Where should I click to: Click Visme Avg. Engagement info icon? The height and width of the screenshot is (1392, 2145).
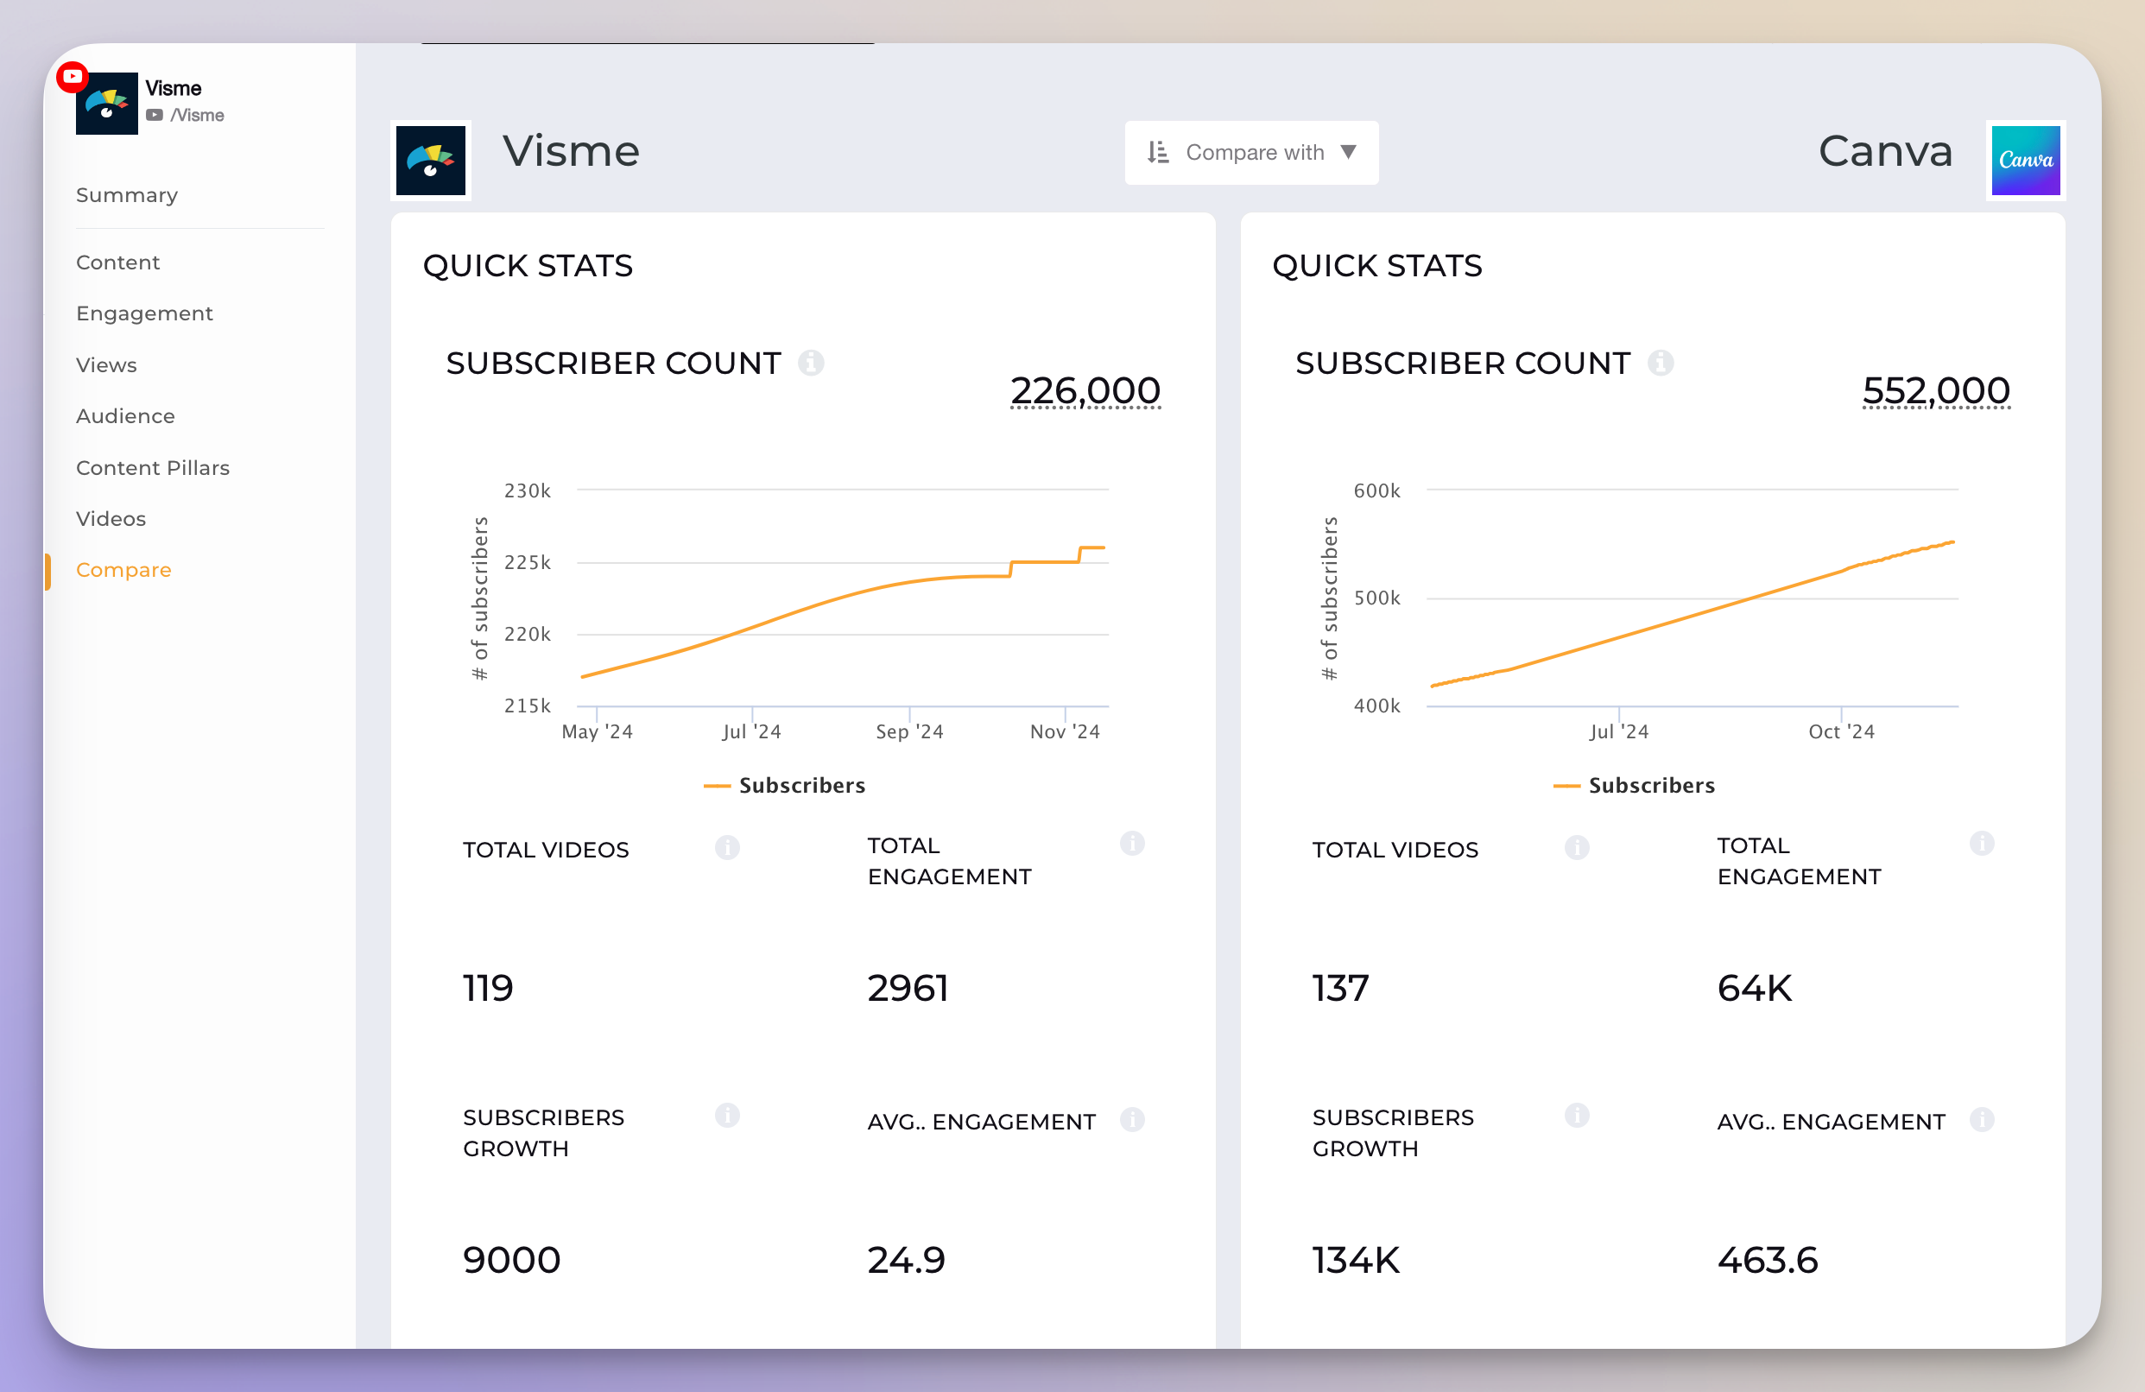1132,1120
